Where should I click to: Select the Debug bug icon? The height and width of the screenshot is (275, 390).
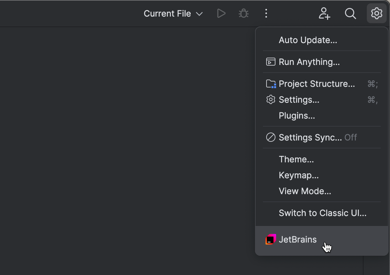click(x=243, y=13)
